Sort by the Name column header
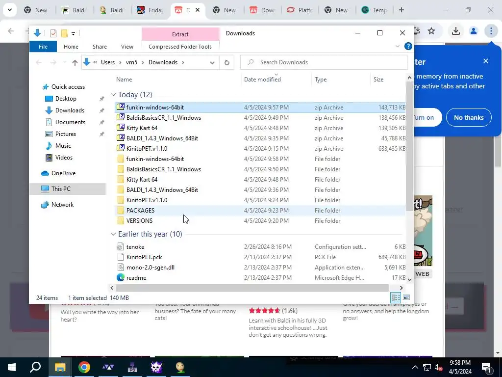The height and width of the screenshot is (377, 502). 124,79
